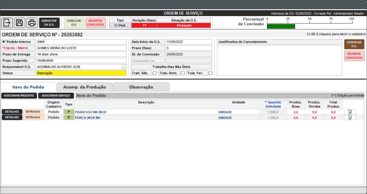The image size is (367, 194).
Task: Click the yellow Status field showing Execução
Action: [x=81, y=73]
